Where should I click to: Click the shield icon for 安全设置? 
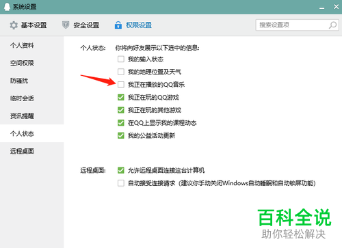[x=66, y=25]
